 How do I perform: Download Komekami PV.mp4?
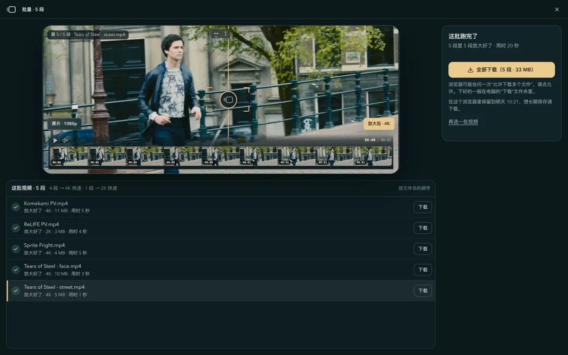(x=423, y=207)
